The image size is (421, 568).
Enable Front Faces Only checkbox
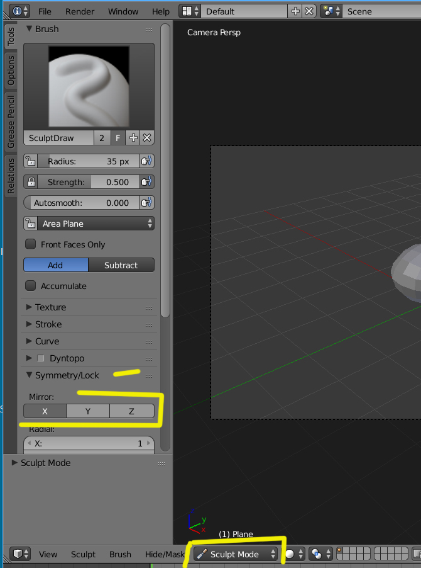pyautogui.click(x=30, y=244)
